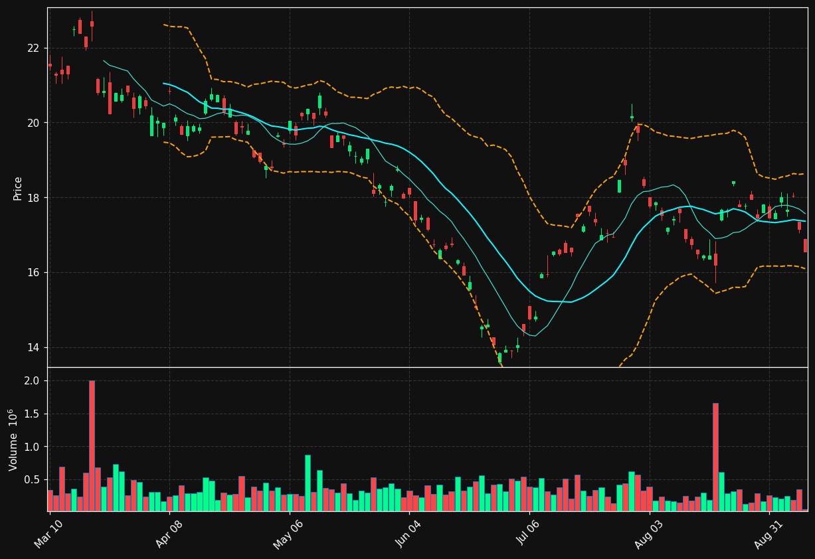Click the price axis value 20
This screenshot has height=559, width=815.
click(x=33, y=123)
